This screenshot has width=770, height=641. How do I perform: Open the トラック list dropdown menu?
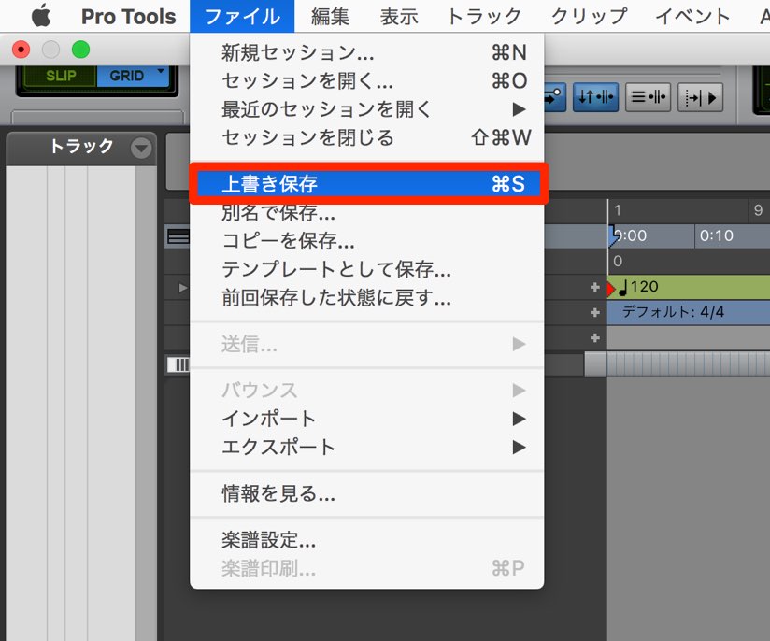(141, 148)
